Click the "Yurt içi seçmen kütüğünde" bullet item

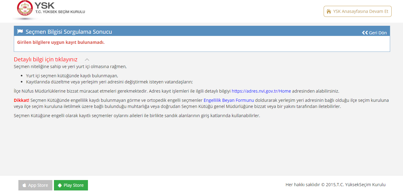(x=72, y=76)
